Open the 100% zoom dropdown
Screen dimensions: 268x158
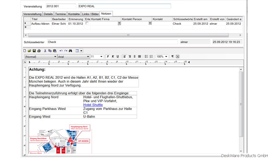coord(166,57)
